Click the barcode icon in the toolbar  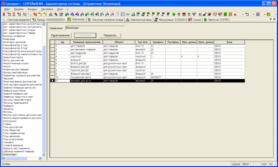(128, 14)
